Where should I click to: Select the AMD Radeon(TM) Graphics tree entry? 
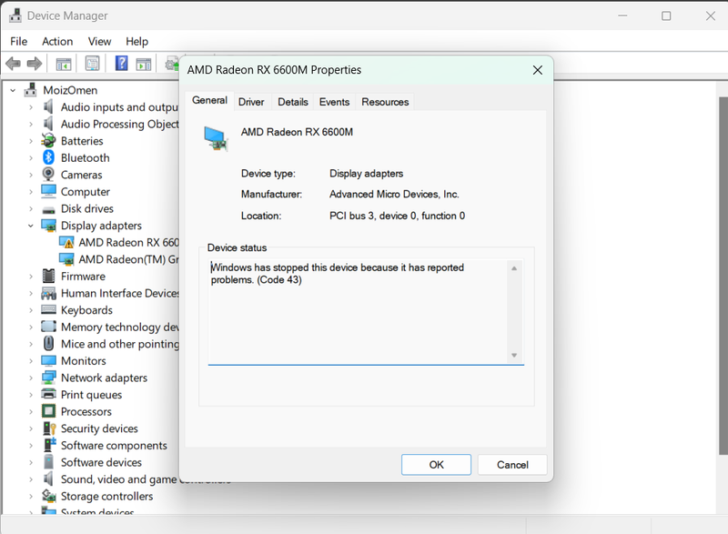pos(119,259)
